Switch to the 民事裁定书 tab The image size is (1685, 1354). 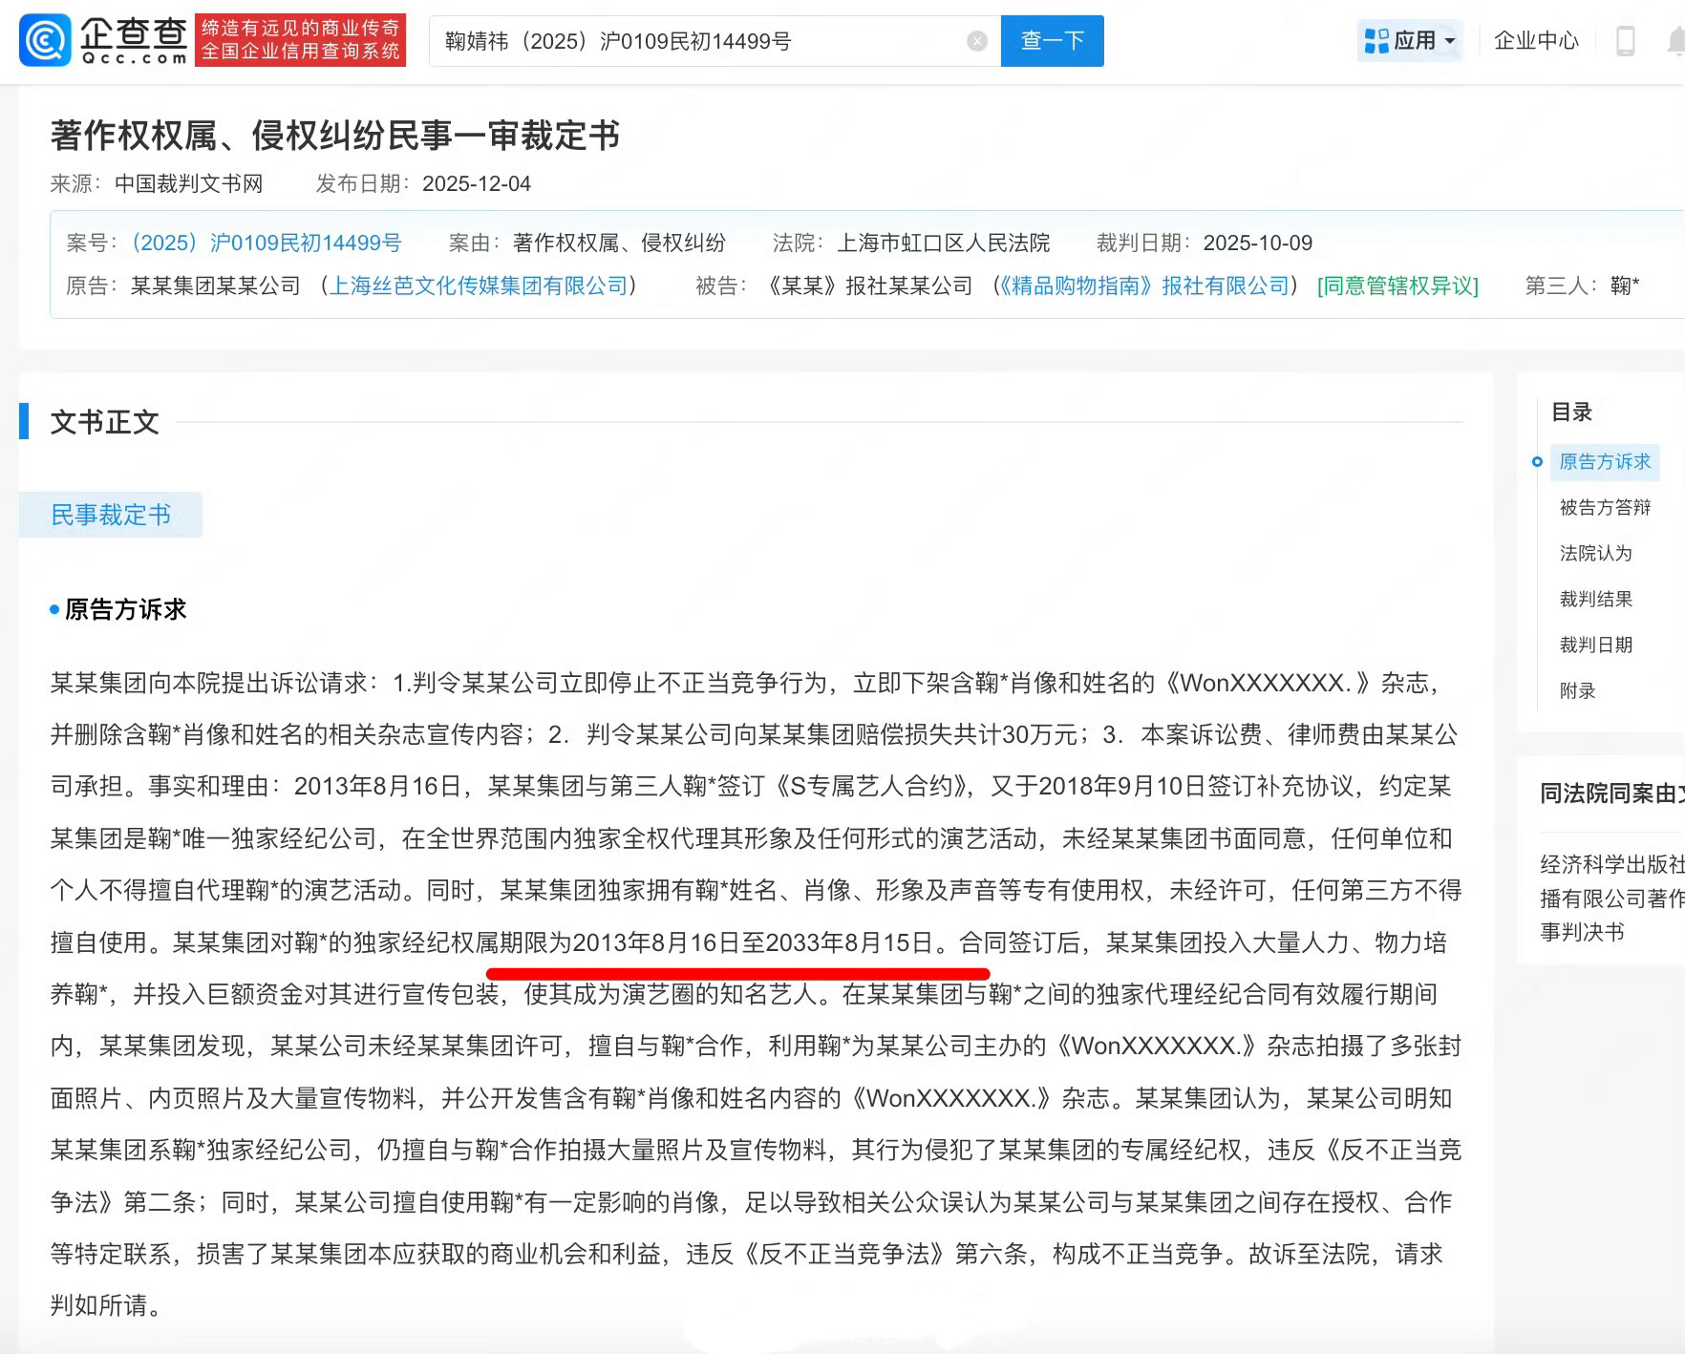(x=110, y=514)
